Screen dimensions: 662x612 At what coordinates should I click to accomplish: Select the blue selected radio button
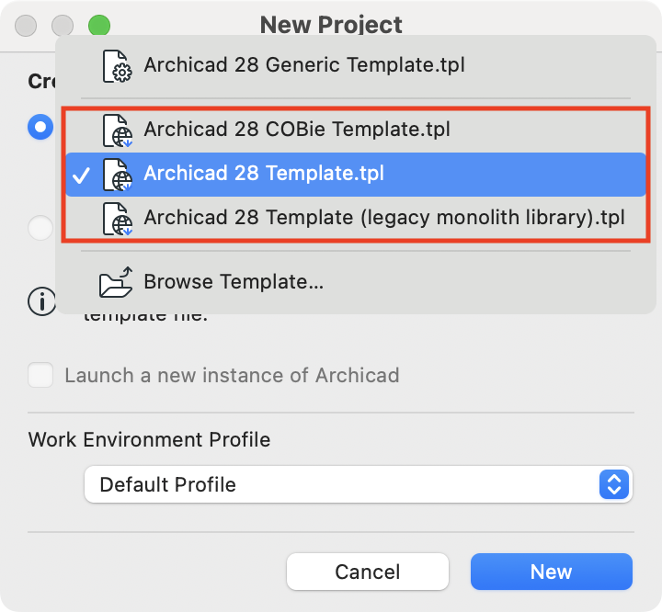tap(40, 127)
